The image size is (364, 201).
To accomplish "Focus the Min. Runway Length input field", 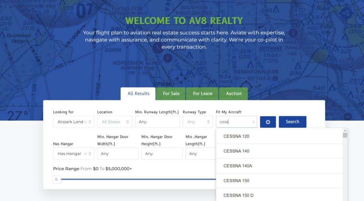I will tap(157, 122).
